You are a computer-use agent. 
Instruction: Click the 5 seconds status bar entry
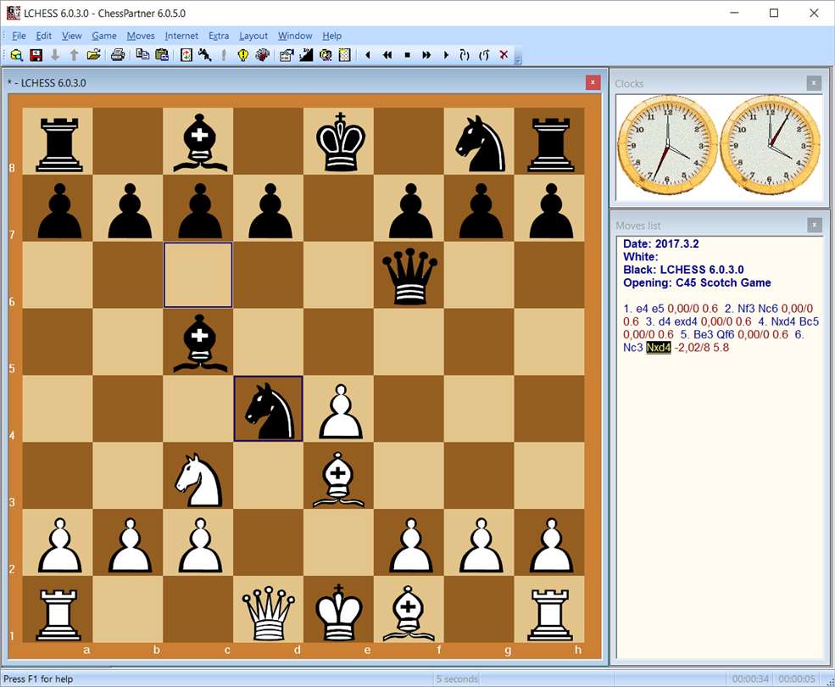tap(457, 679)
